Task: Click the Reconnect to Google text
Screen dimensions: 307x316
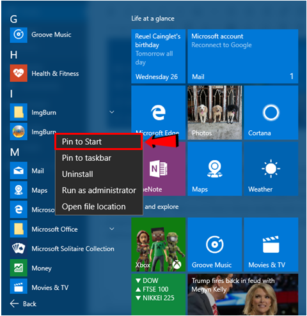Action: [x=221, y=45]
